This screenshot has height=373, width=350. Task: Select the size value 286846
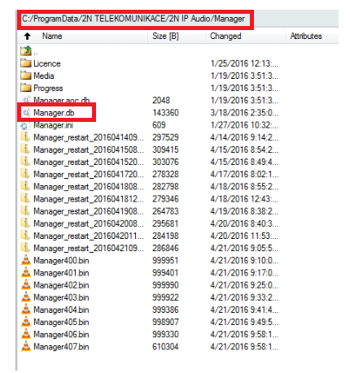point(165,248)
